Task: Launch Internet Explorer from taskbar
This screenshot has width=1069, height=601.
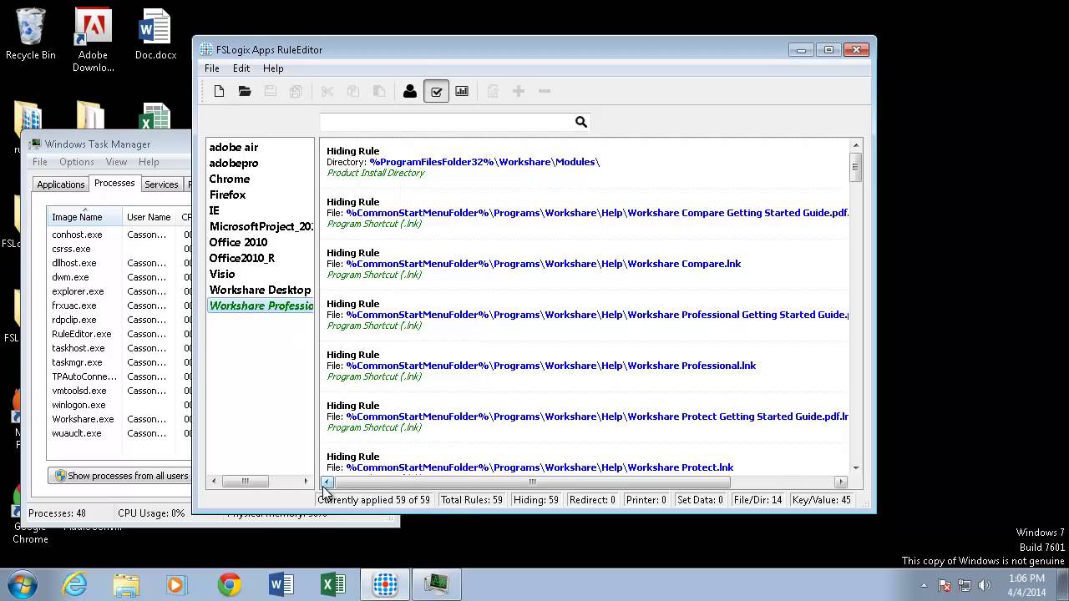Action: 75,584
